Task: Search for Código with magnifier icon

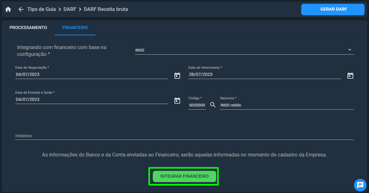Action: [x=213, y=105]
